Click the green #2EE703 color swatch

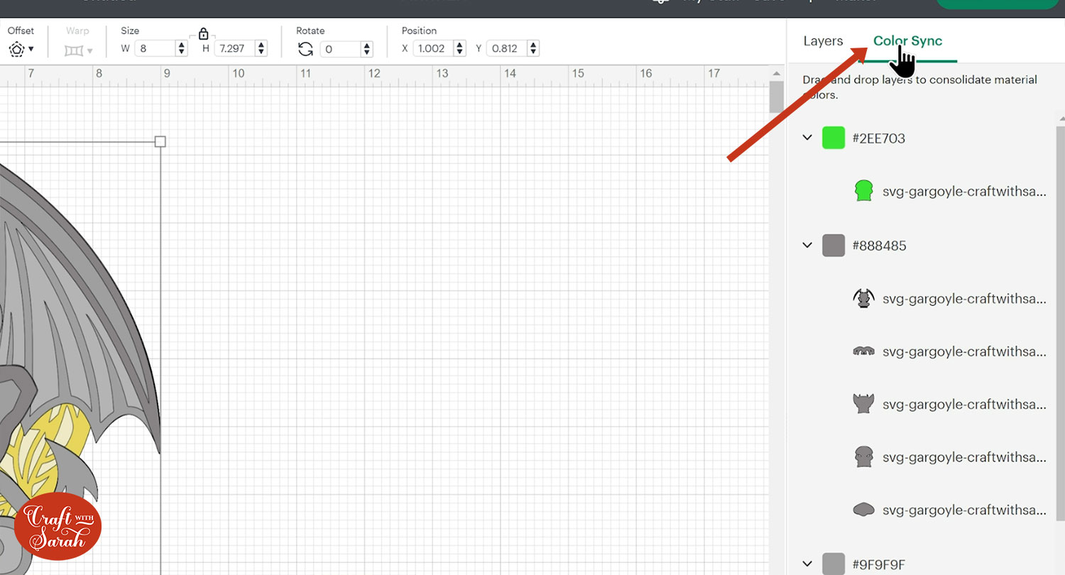pos(834,138)
